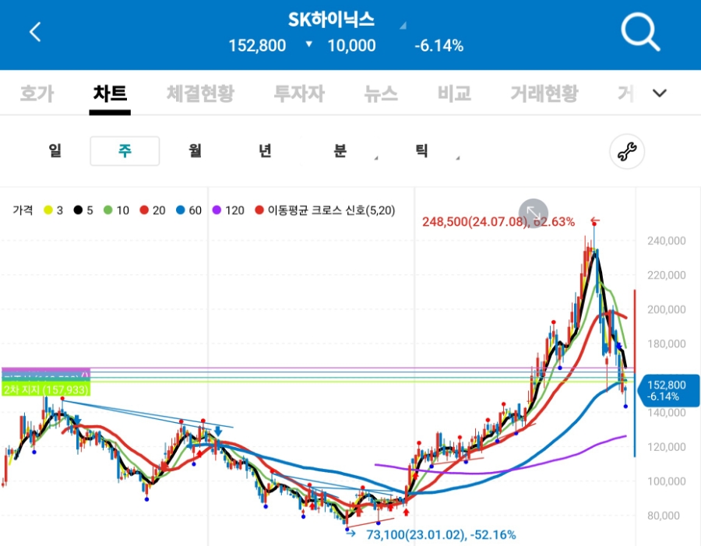Open the 투자자 tab
The height and width of the screenshot is (546, 701).
(299, 93)
